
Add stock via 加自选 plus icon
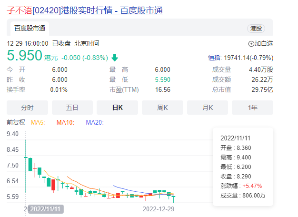coord(251,44)
